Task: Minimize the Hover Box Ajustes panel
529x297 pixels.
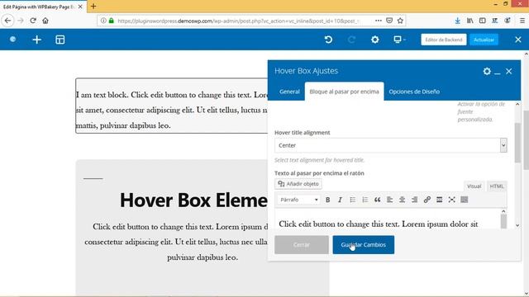Action: 498,73
